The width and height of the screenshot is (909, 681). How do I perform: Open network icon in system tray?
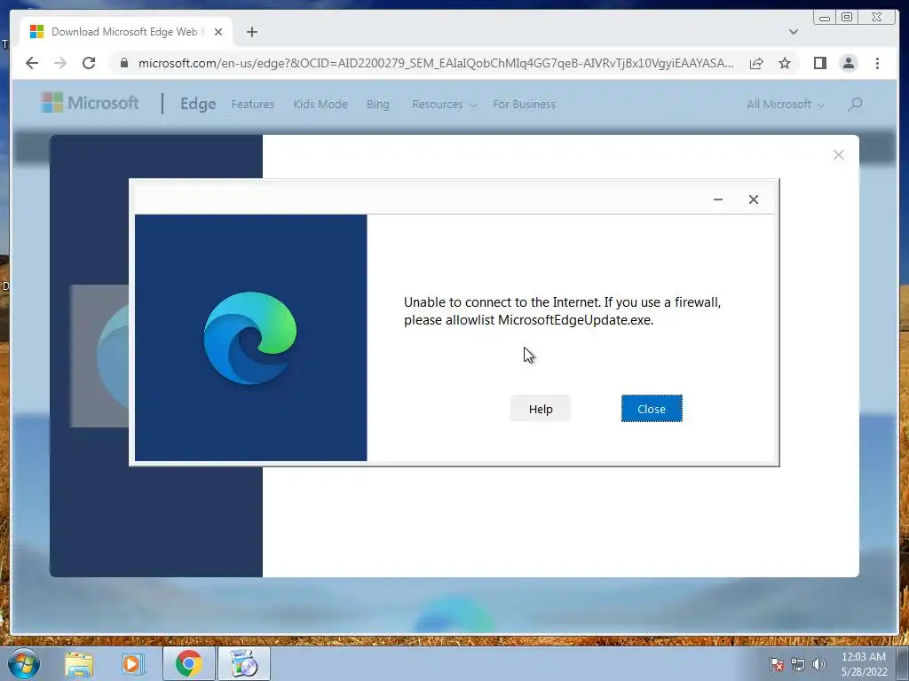pyautogui.click(x=798, y=664)
